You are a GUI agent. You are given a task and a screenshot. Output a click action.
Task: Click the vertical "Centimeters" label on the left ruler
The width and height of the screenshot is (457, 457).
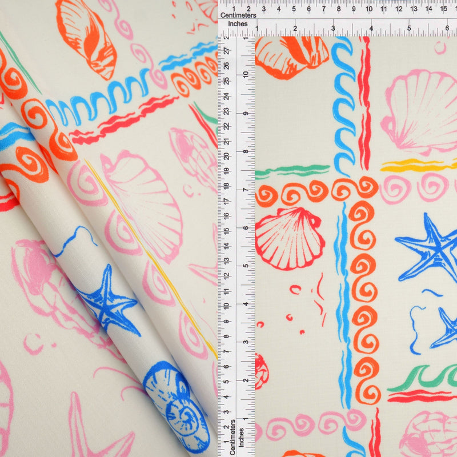point(232,437)
